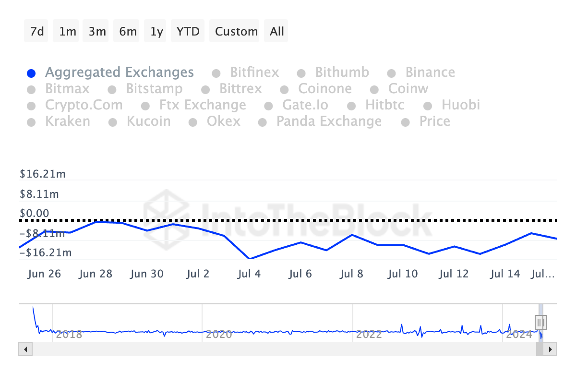Screen dimensions: 576x384
Task: Toggle the Price legend item
Action: (x=406, y=122)
